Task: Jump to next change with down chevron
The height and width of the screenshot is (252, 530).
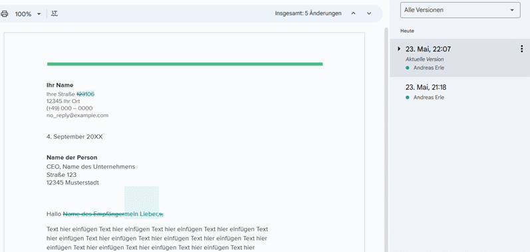Action: pos(369,13)
